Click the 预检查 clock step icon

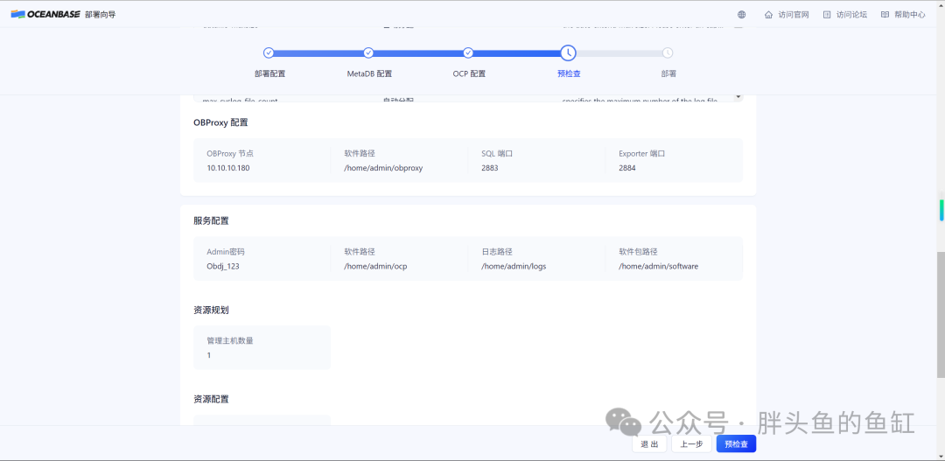tap(569, 53)
